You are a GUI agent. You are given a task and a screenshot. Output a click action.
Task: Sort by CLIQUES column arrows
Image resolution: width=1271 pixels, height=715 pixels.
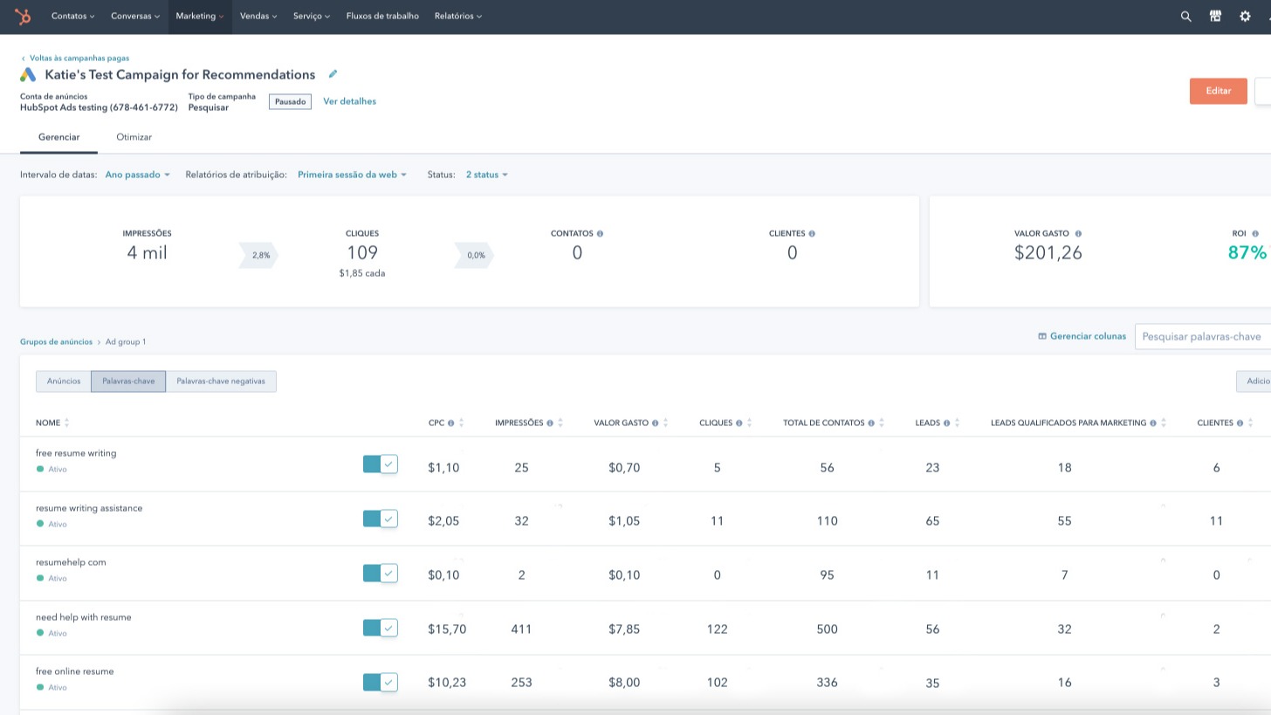click(x=749, y=423)
